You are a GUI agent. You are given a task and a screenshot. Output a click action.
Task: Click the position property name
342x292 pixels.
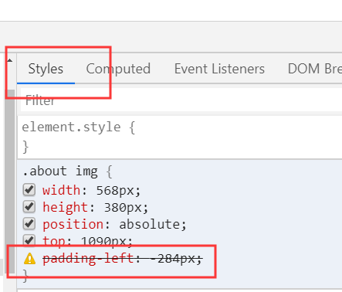pos(73,224)
